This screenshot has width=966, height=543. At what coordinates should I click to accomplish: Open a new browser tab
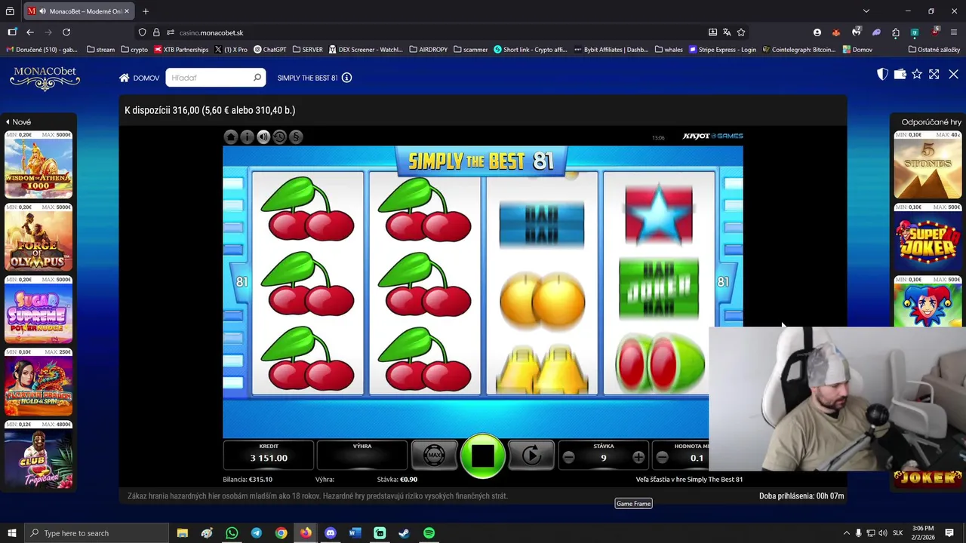click(146, 11)
